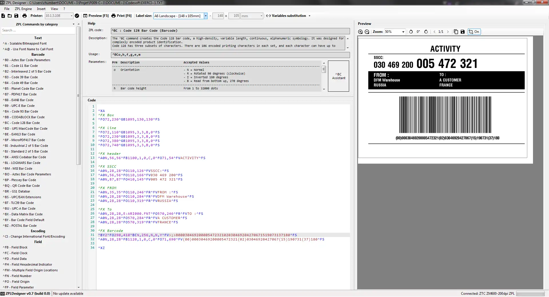Viewport: 549px width, 297px height.
Task: Click the ^XZ end line in code
Action: (x=102, y=248)
